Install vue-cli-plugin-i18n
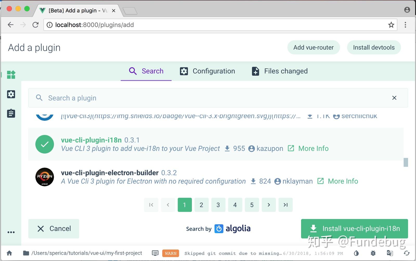Image resolution: width=416 pixels, height=261 pixels. (354, 228)
